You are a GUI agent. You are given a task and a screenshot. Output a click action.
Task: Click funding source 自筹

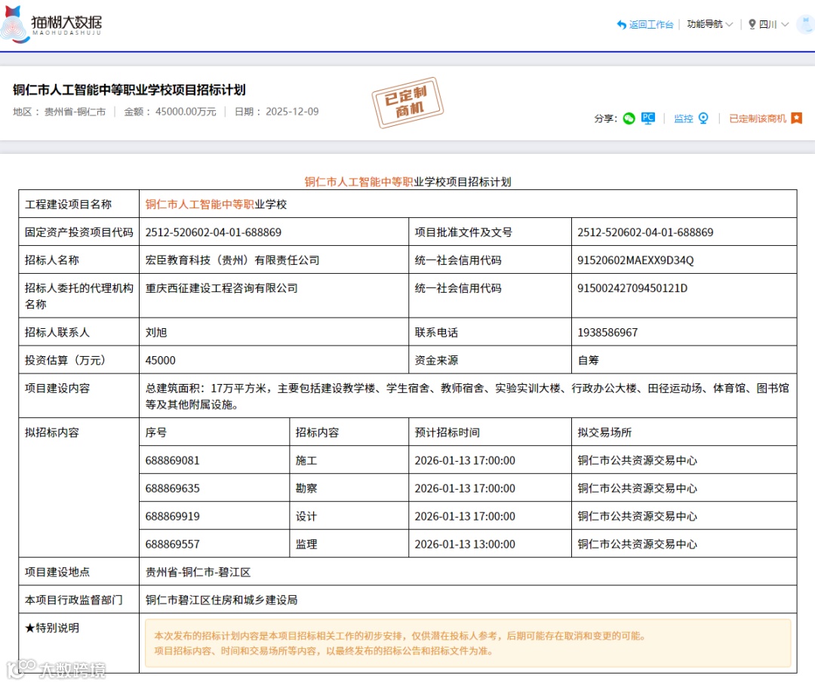point(588,360)
